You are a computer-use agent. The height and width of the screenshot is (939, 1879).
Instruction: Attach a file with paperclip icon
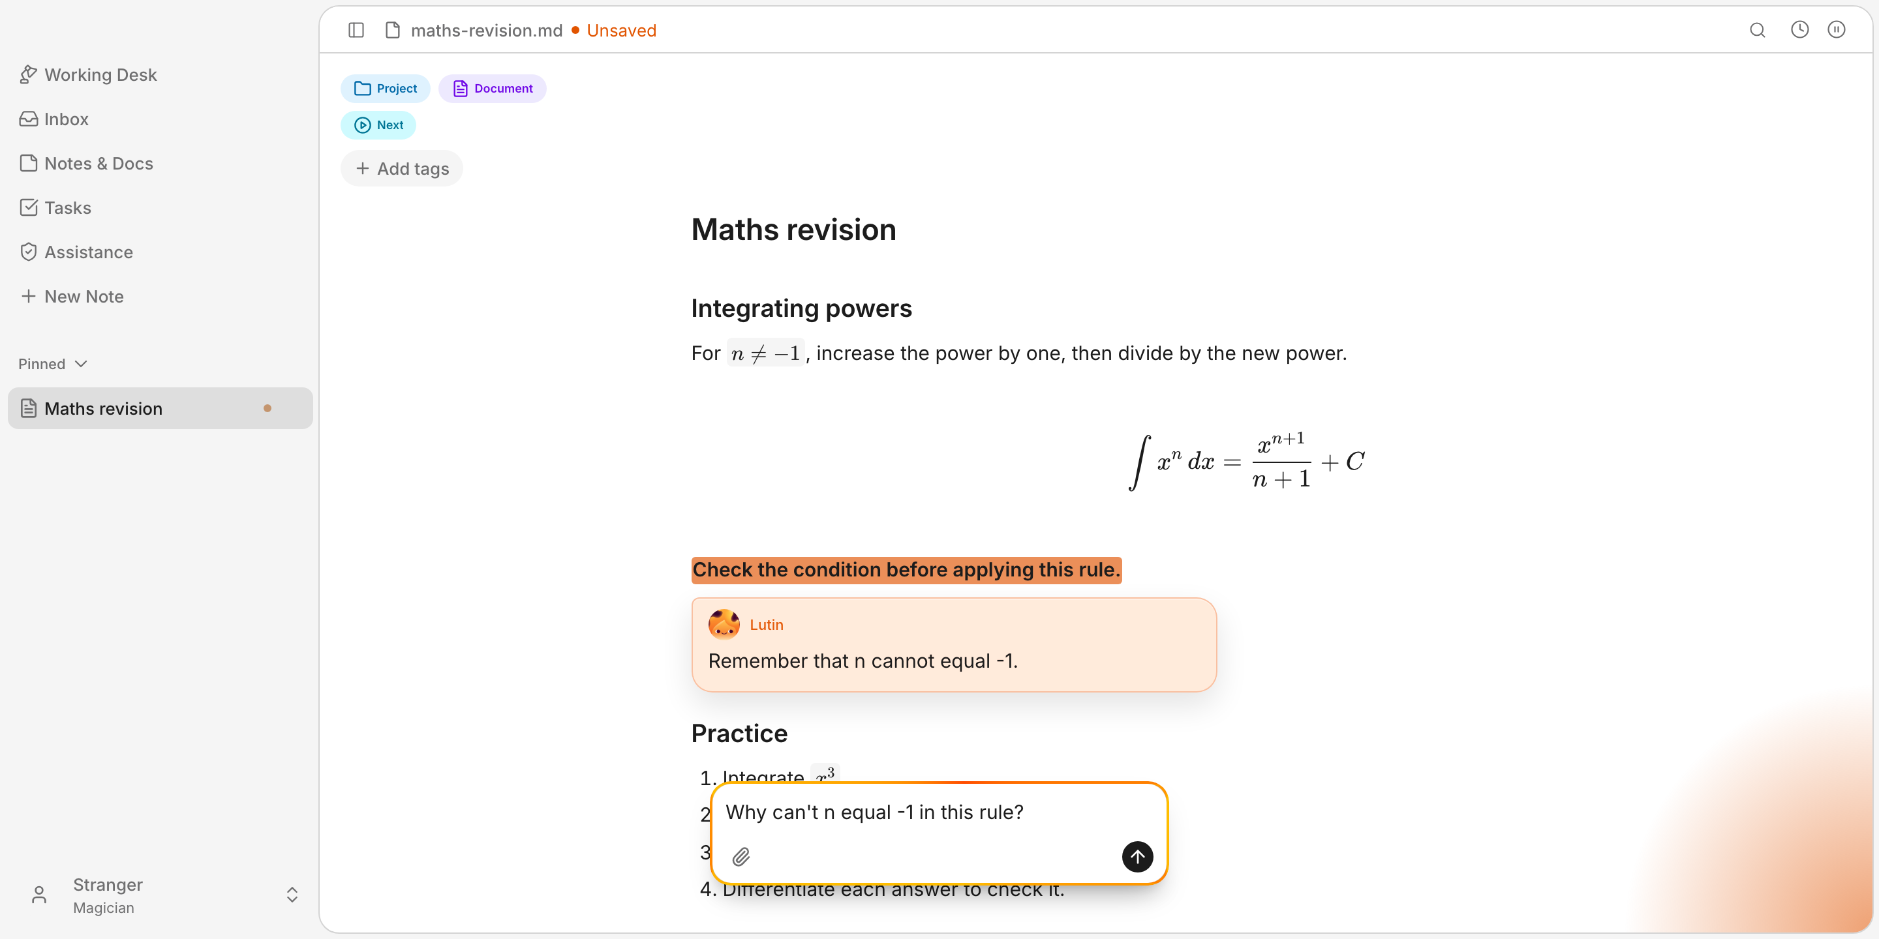coord(741,857)
